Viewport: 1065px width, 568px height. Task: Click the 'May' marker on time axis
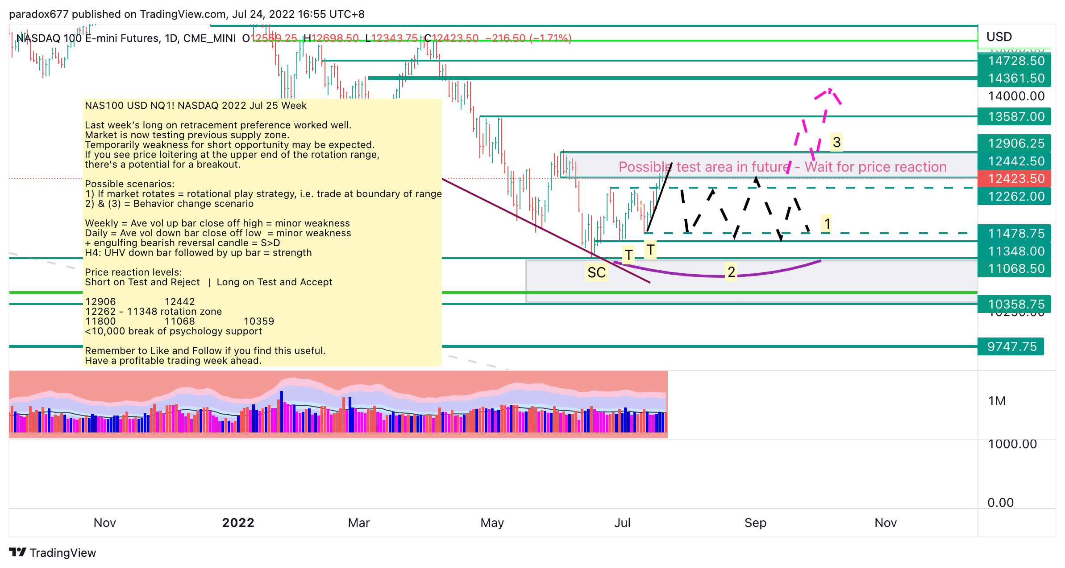point(492,523)
